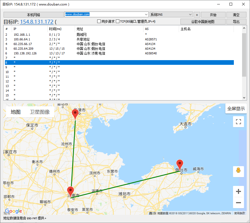Click the 时间(ms) column header

click(x=61, y=29)
